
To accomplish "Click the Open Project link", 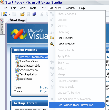I will [x=44, y=87].
